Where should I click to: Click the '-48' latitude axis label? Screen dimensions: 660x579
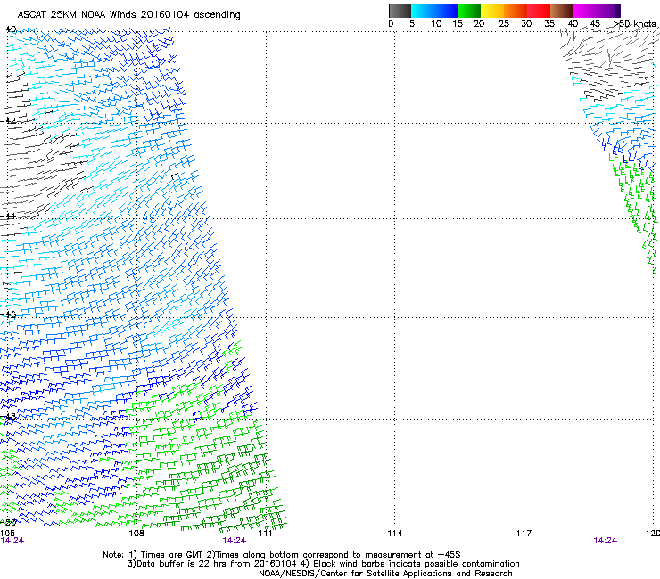[x=8, y=416]
